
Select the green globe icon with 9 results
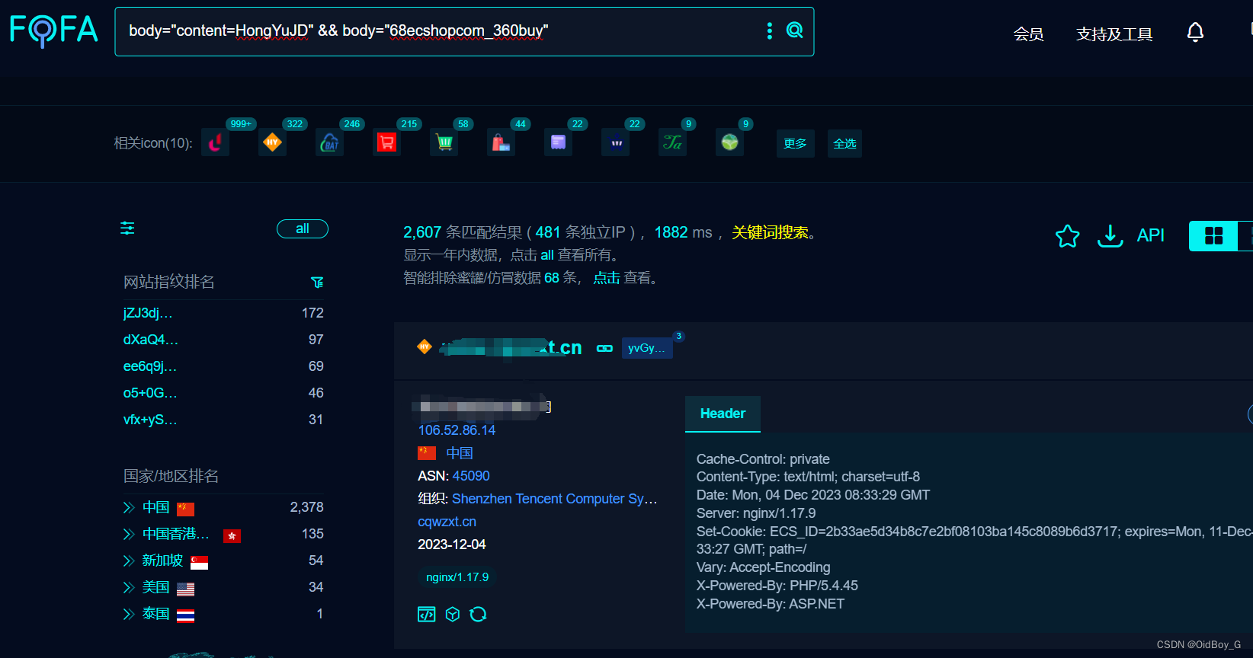(x=729, y=142)
